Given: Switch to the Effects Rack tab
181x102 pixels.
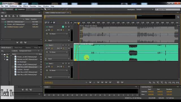Looking at the screenshot, I should pyautogui.click(x=18, y=48).
